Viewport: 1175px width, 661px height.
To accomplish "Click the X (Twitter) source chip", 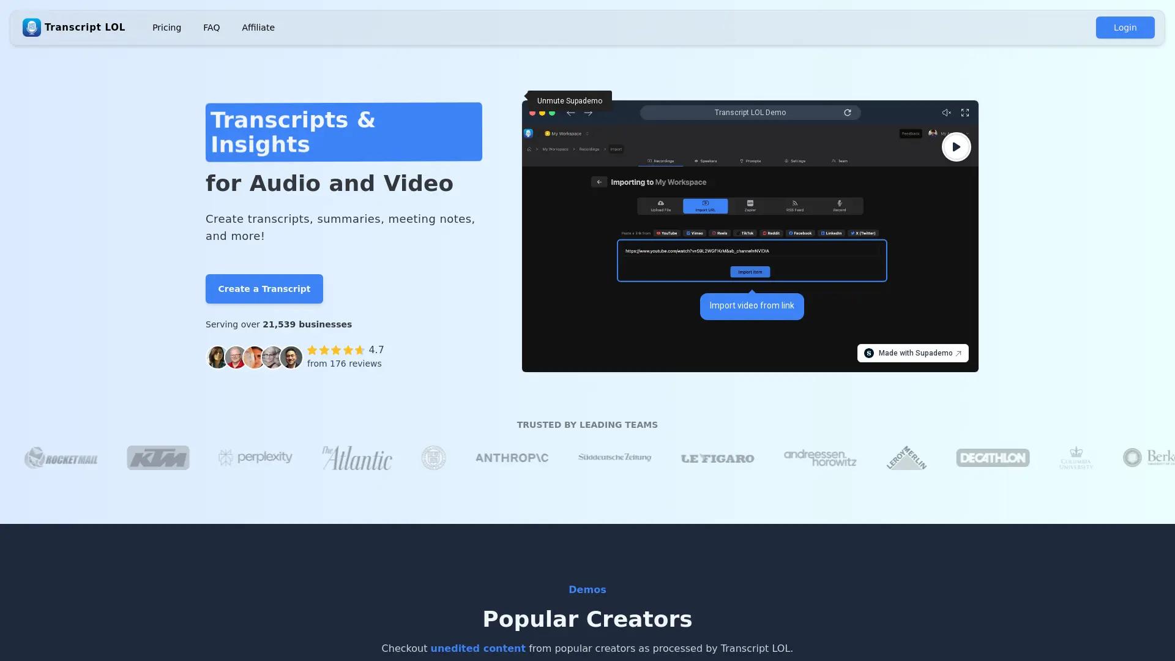I will [864, 233].
